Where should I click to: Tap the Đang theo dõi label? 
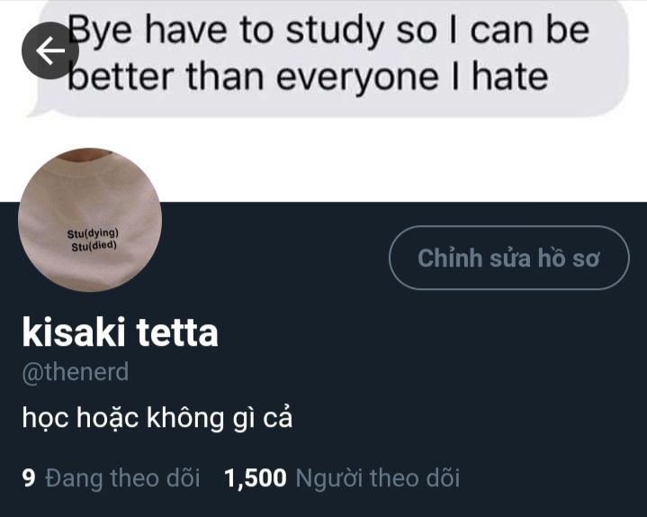point(122,478)
